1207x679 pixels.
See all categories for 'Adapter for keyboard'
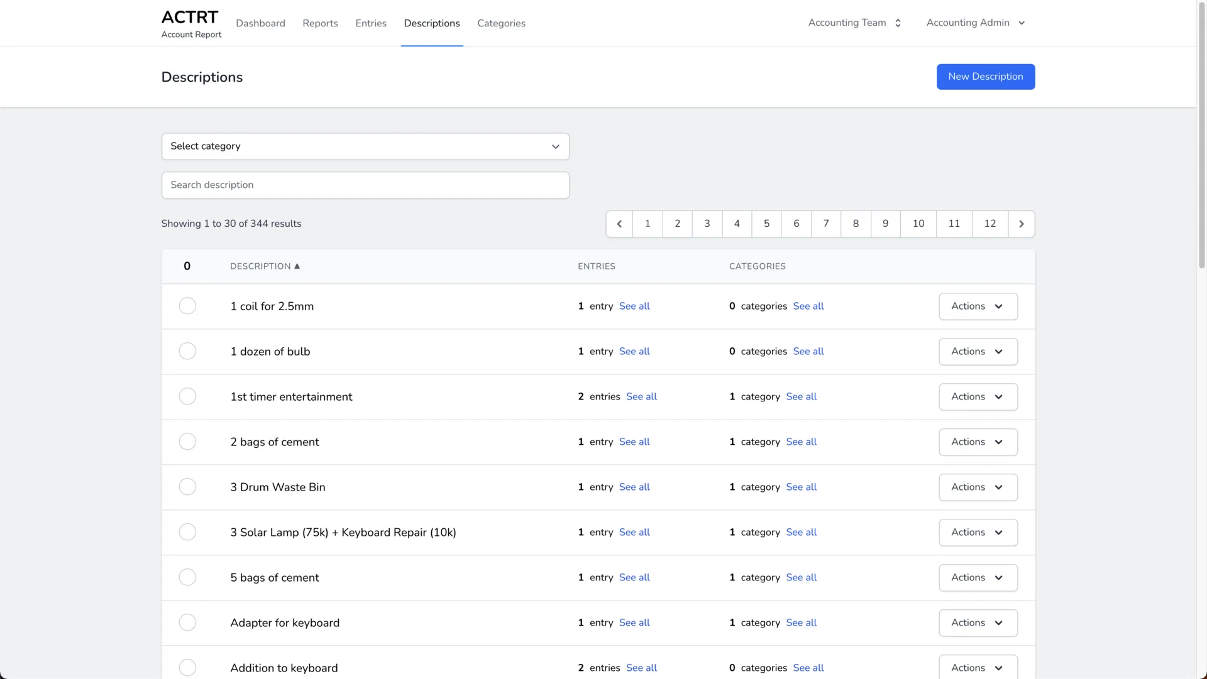pyautogui.click(x=802, y=623)
